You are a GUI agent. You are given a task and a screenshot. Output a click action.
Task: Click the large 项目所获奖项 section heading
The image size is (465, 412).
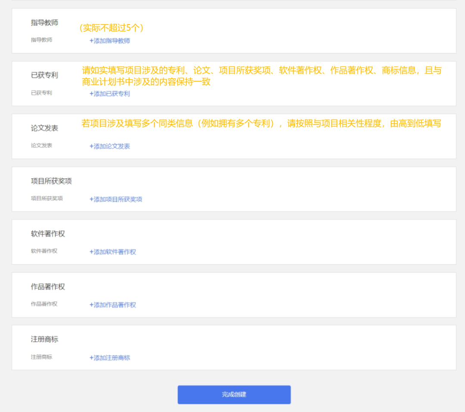tap(51, 181)
